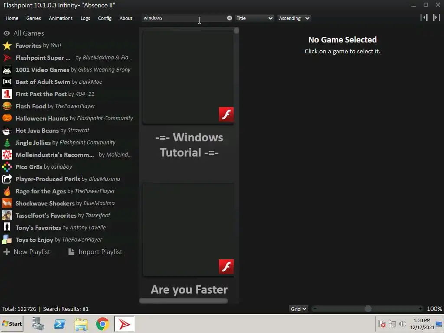
Task: Click the 'Total: 122726' status text
Action: point(19,309)
